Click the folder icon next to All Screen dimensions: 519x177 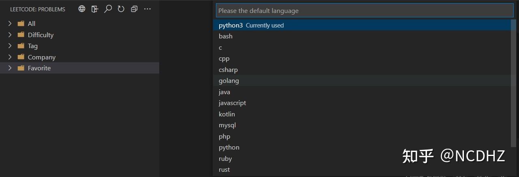[x=21, y=23]
